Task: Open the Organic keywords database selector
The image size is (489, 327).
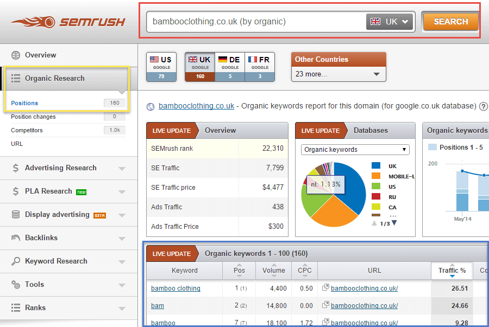Action: click(x=355, y=149)
